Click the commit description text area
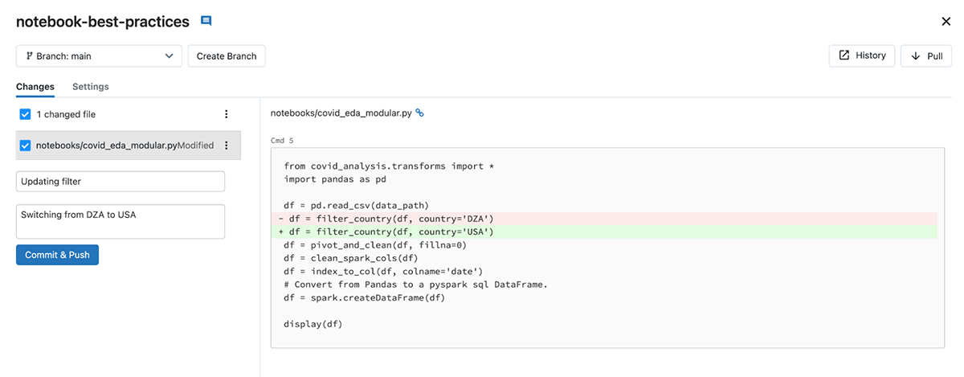964x377 pixels. pos(120,221)
